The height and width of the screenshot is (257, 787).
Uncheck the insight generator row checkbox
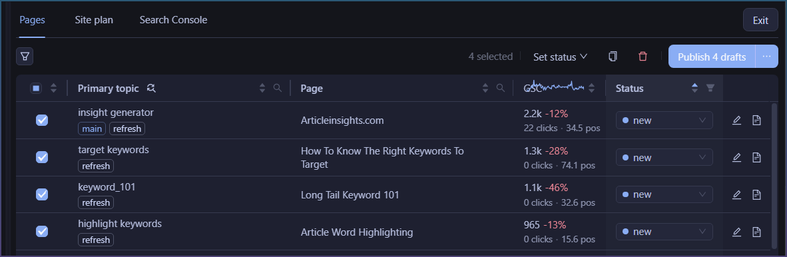click(x=42, y=120)
